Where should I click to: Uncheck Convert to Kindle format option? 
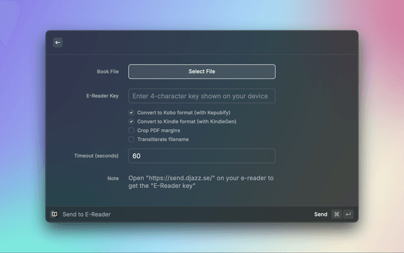131,121
